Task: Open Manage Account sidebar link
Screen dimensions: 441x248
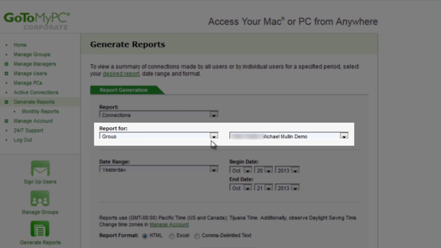Action: pyautogui.click(x=33, y=121)
